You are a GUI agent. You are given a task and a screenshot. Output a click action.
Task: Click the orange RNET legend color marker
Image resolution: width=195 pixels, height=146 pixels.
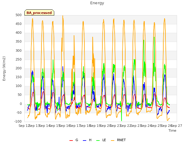tap(112, 141)
